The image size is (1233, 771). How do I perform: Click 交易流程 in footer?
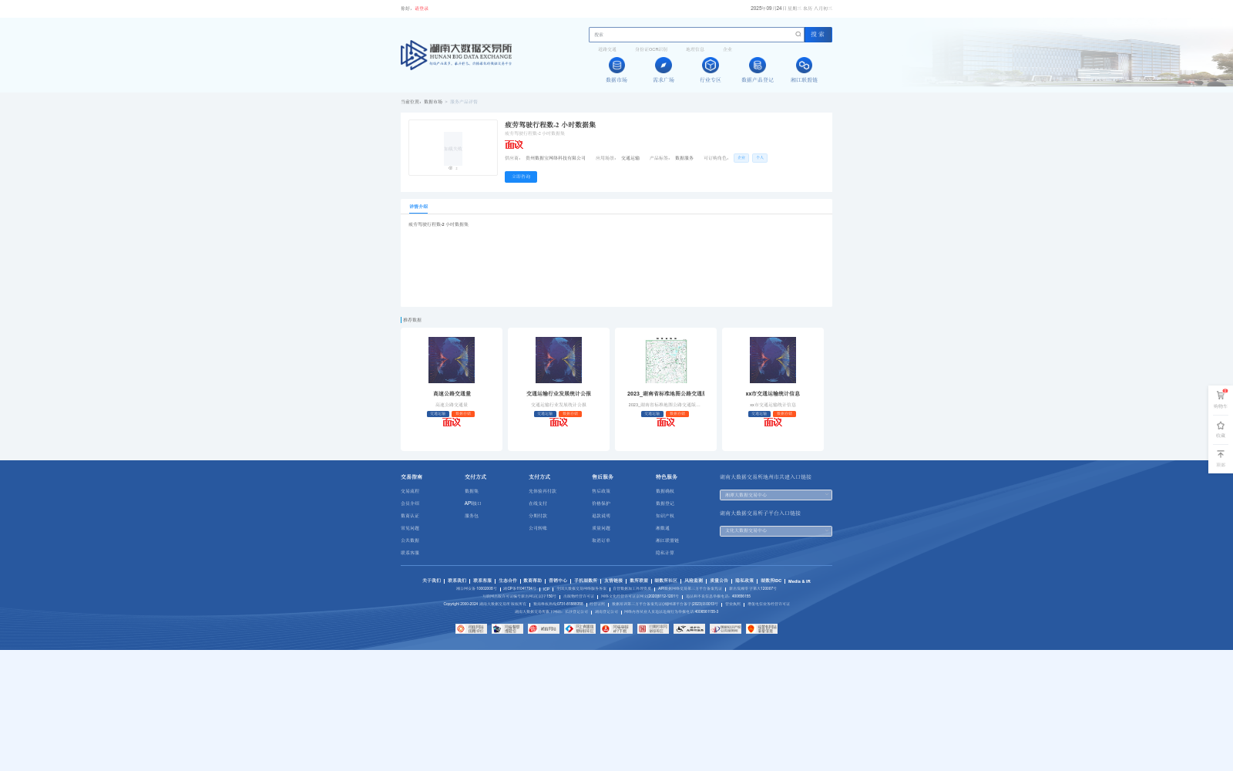pyautogui.click(x=410, y=491)
